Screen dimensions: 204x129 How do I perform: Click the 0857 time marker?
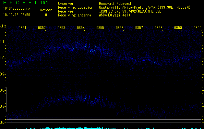click(139, 28)
